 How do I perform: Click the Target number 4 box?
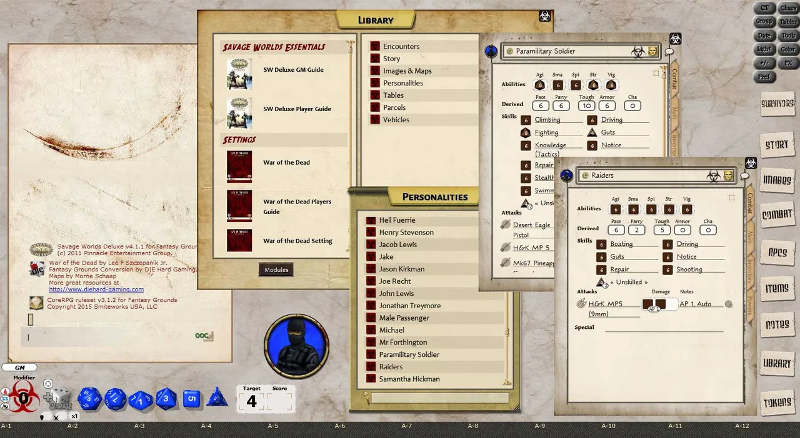coord(252,401)
